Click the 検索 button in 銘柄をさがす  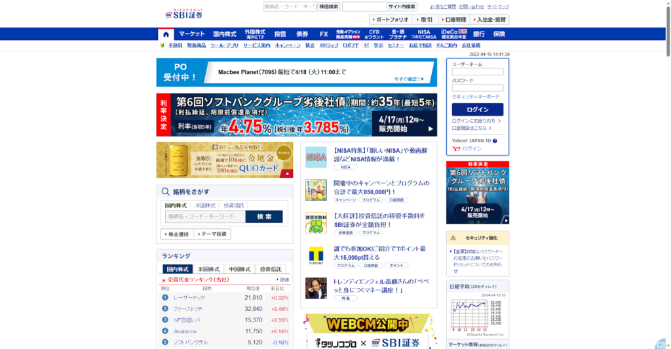pyautogui.click(x=264, y=216)
